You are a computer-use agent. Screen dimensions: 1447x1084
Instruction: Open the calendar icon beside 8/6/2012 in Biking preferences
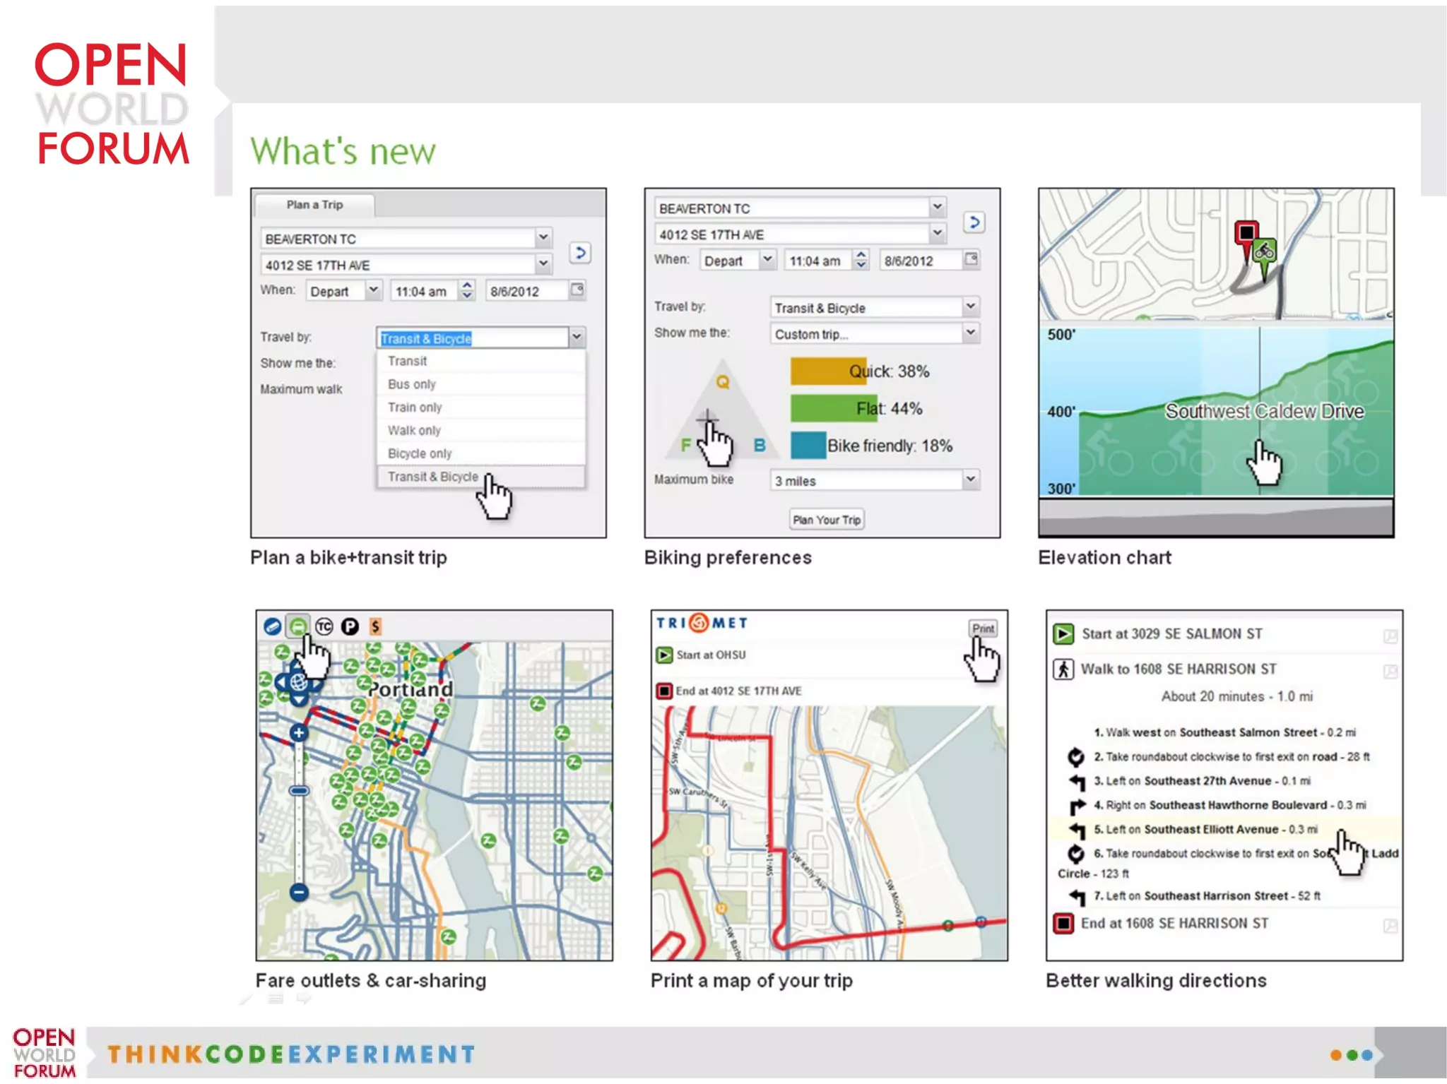pyautogui.click(x=971, y=259)
